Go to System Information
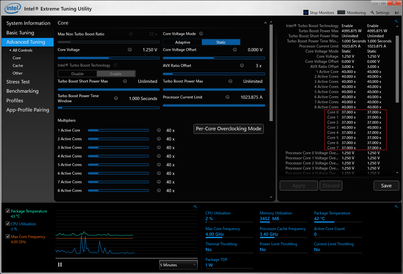The width and height of the screenshot is (403, 274). [x=28, y=23]
